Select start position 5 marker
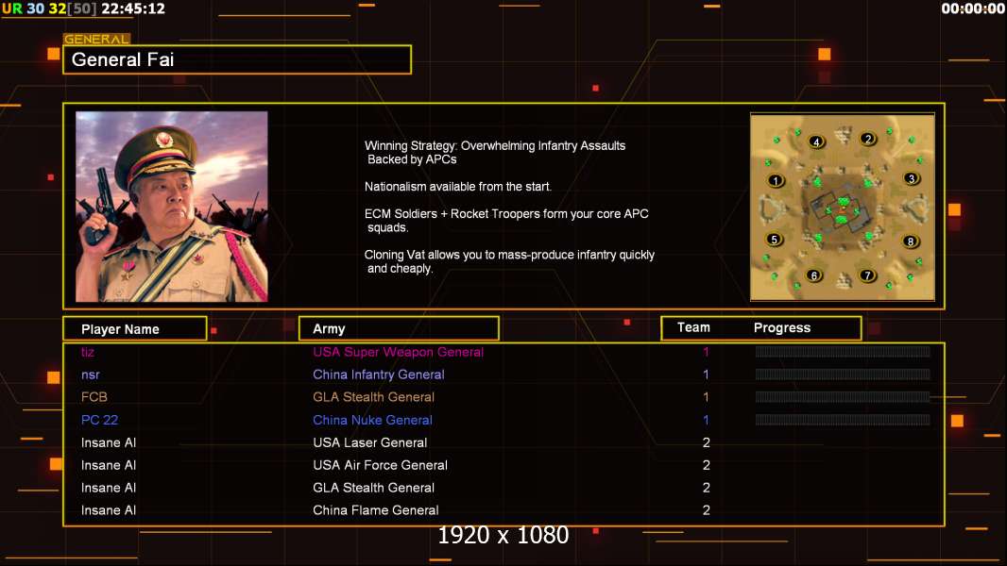The height and width of the screenshot is (566, 1007). coord(774,240)
